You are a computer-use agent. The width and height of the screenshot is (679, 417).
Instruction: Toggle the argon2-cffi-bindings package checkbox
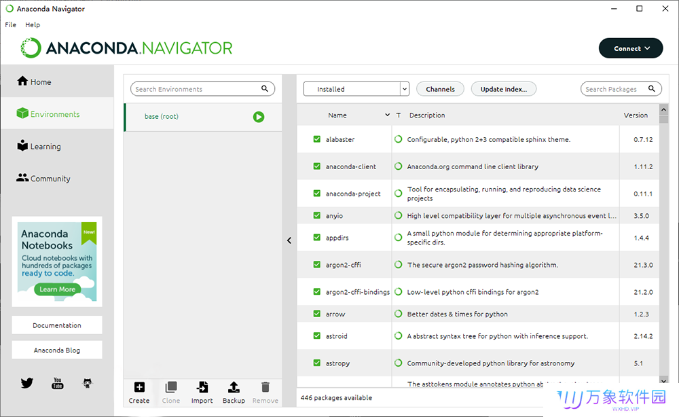click(x=317, y=292)
